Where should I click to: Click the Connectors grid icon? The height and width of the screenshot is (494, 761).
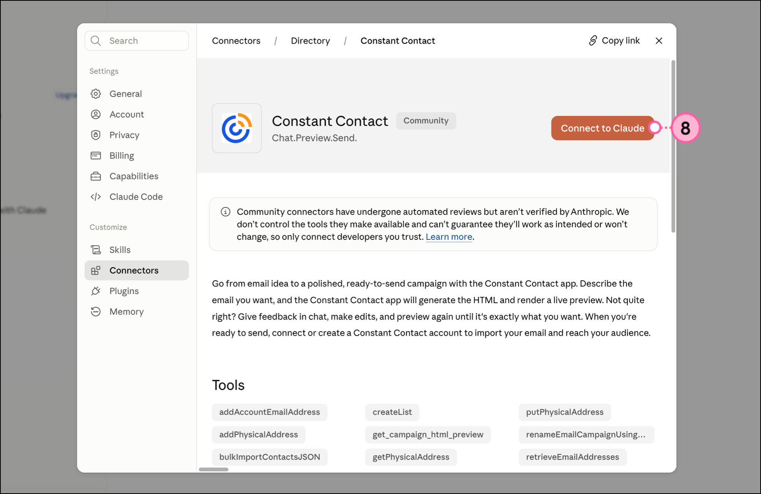point(96,270)
